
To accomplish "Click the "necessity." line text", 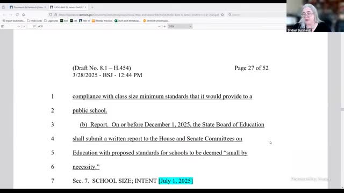I will coord(86,167).
